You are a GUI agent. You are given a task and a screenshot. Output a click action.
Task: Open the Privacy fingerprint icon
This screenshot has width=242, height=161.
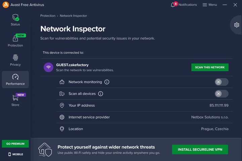click(x=15, y=58)
